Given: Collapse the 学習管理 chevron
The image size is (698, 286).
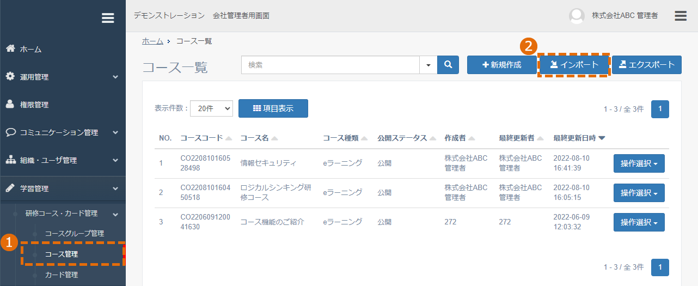Looking at the screenshot, I should coord(115,188).
